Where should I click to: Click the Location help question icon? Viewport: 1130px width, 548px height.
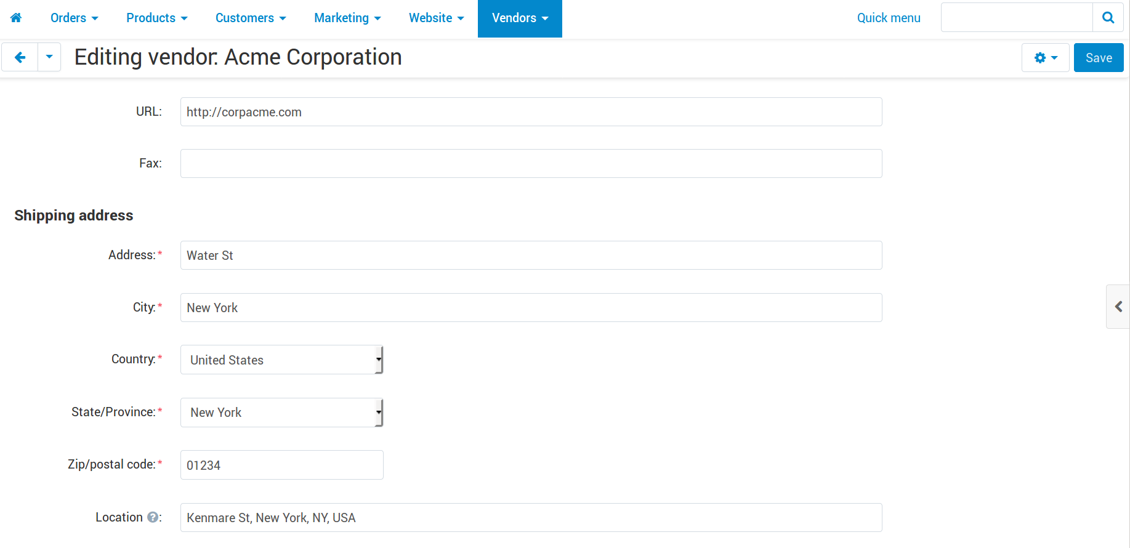click(x=153, y=517)
